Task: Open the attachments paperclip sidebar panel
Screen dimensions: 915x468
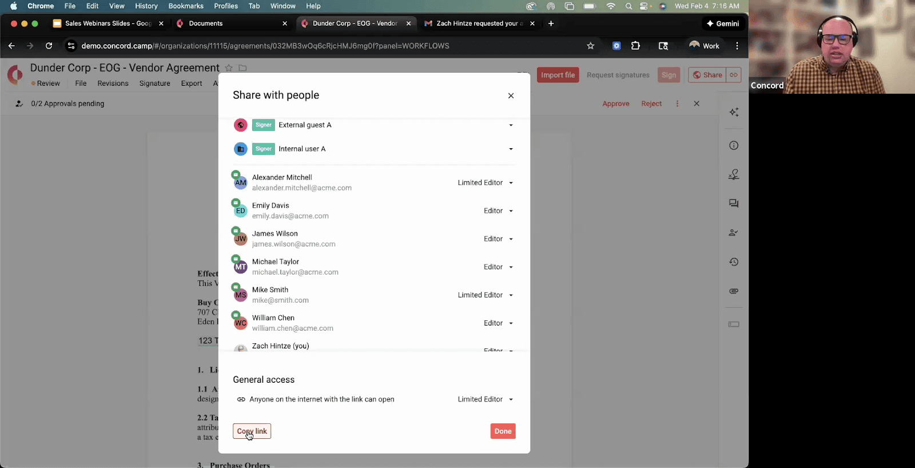Action: [x=734, y=291]
